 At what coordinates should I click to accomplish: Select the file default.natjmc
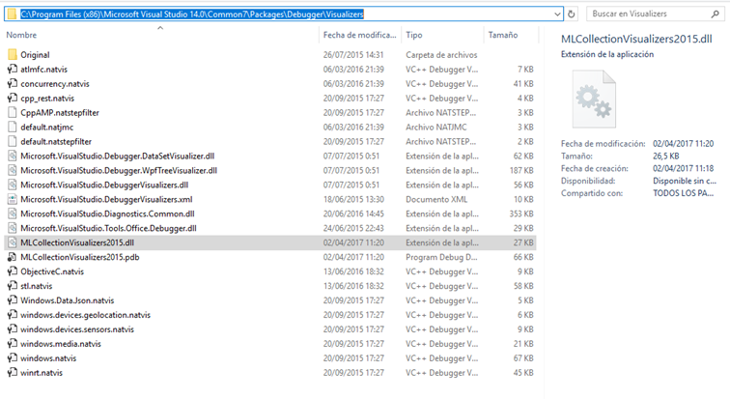(47, 127)
